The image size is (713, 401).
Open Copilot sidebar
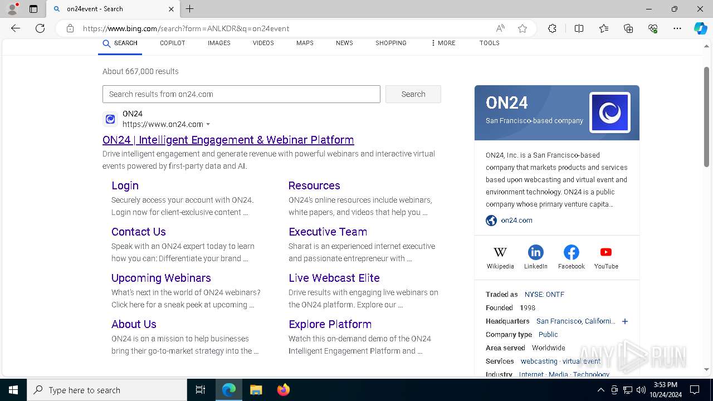(x=700, y=28)
